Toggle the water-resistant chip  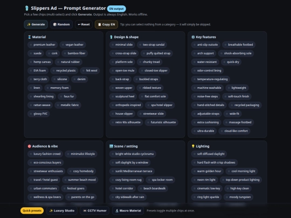coord(205,62)
